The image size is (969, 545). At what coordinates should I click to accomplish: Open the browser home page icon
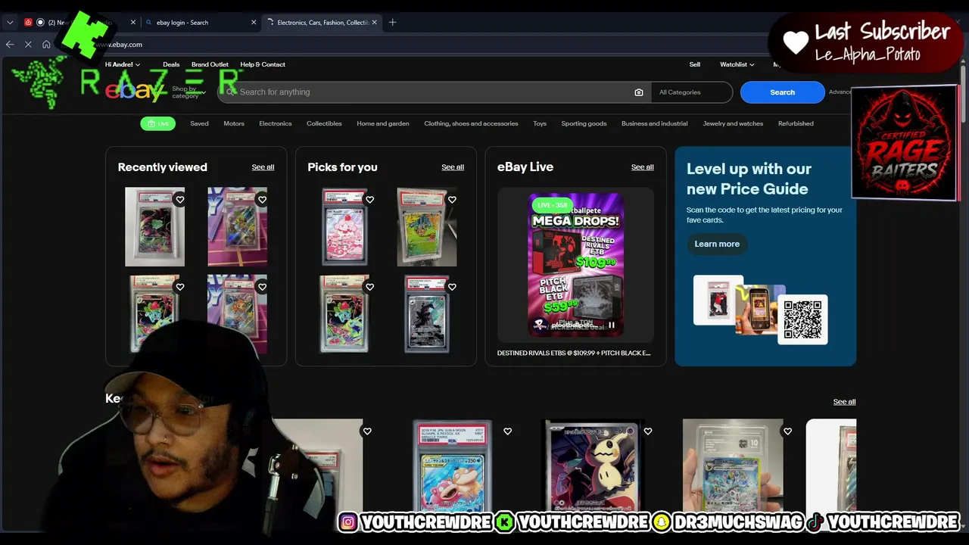click(46, 45)
